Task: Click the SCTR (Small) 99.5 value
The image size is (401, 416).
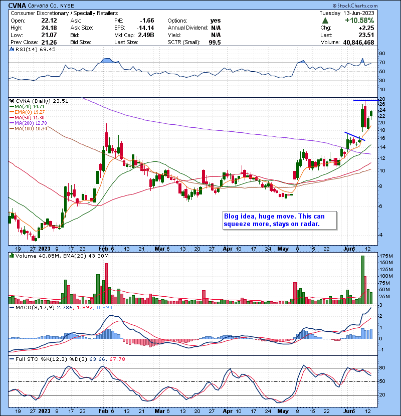Action: pyautogui.click(x=215, y=43)
